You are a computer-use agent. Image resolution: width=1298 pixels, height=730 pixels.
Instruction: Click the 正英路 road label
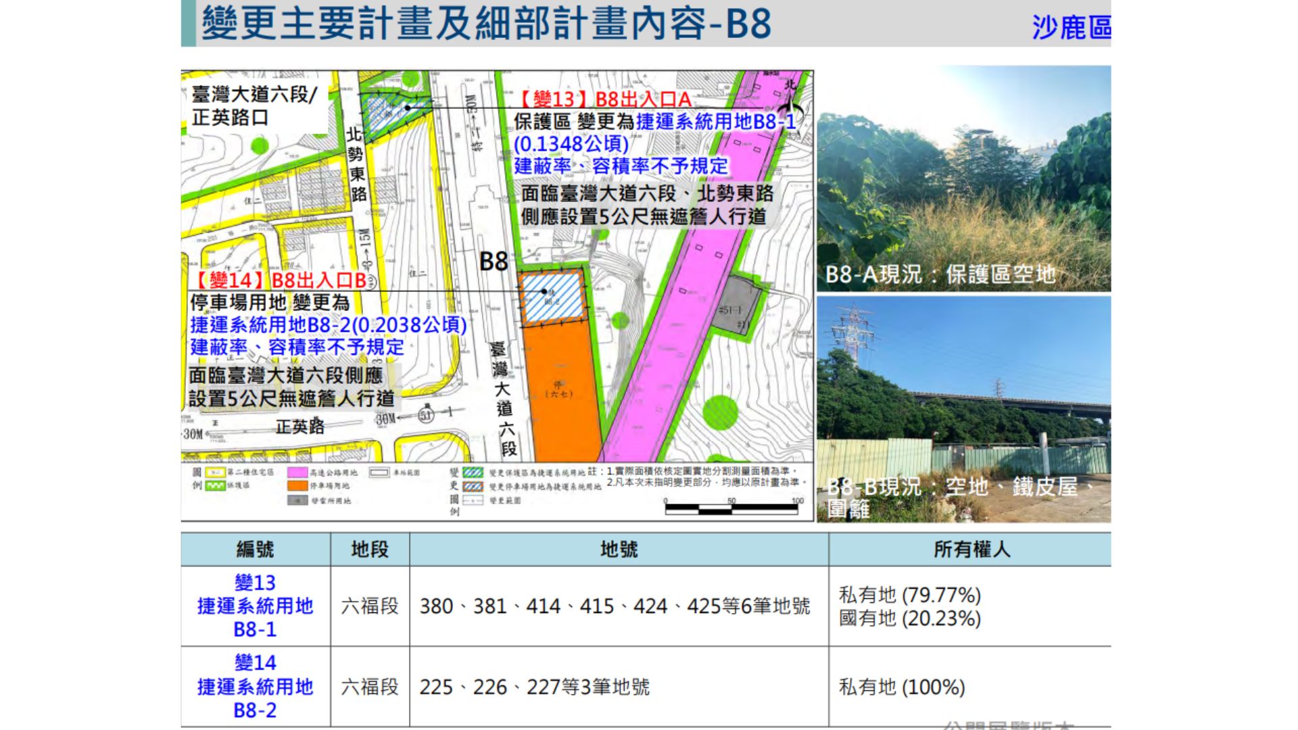(x=300, y=426)
